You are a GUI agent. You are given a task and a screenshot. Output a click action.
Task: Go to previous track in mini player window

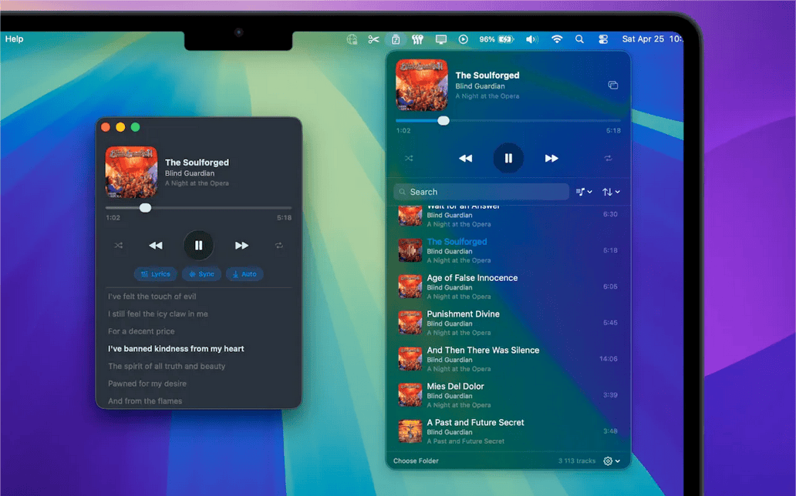(155, 246)
